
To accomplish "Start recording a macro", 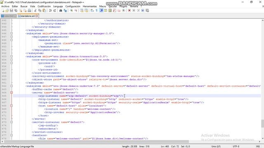I will 129,10.
